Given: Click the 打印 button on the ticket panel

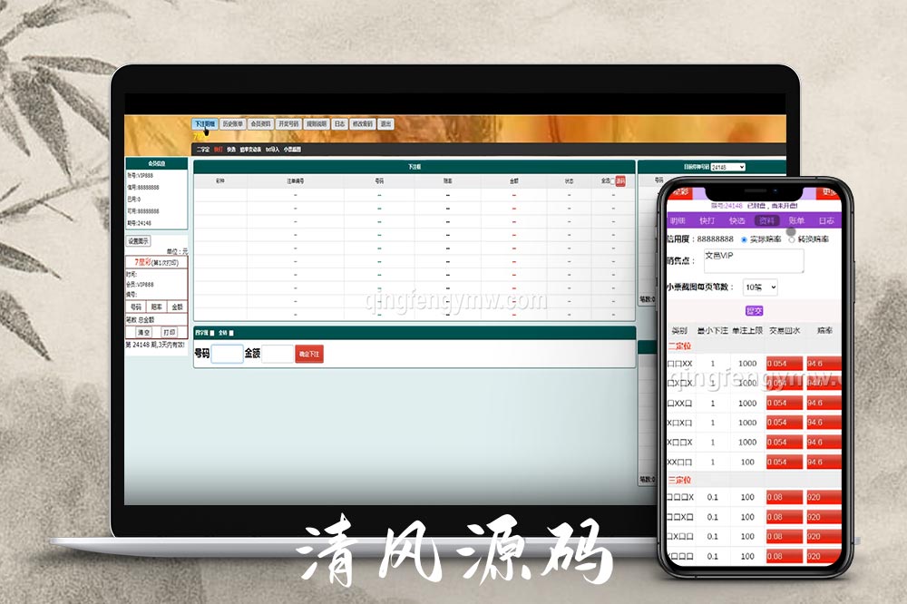Looking at the screenshot, I should (169, 332).
